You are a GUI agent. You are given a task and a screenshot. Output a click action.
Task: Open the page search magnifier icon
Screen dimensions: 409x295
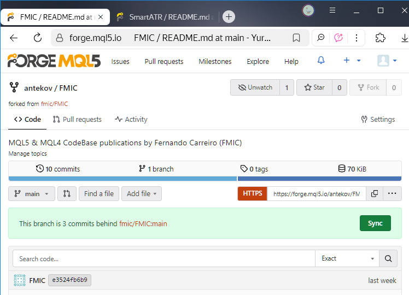point(320,38)
